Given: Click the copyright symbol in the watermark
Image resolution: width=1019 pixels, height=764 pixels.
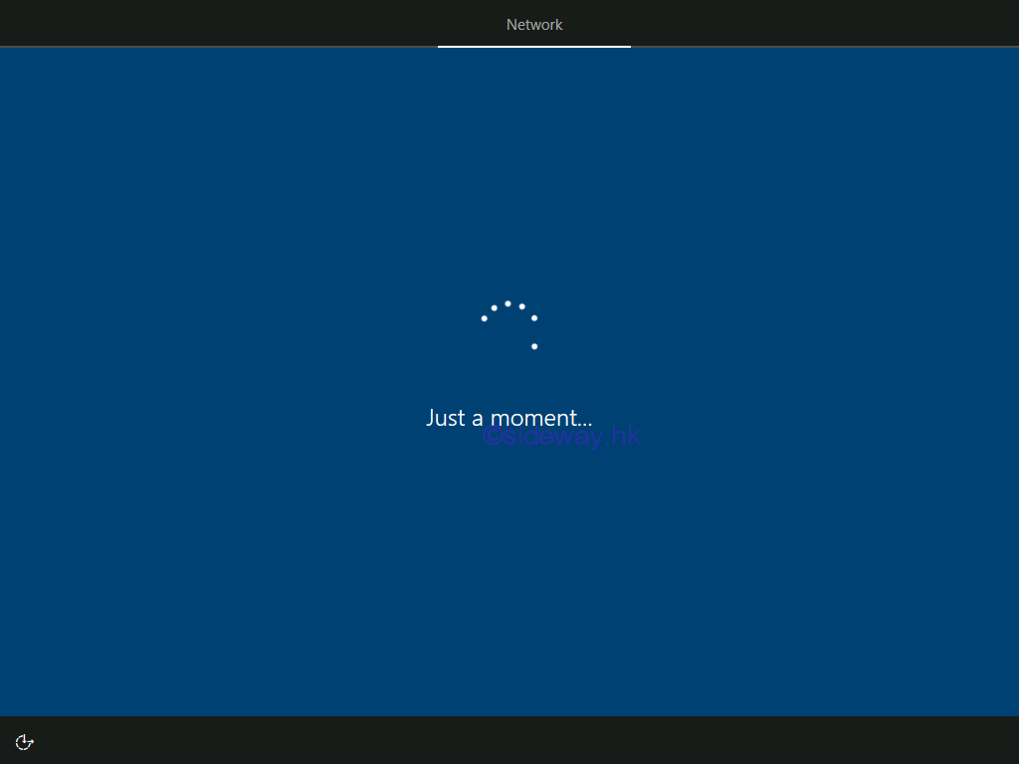Looking at the screenshot, I should (x=492, y=435).
